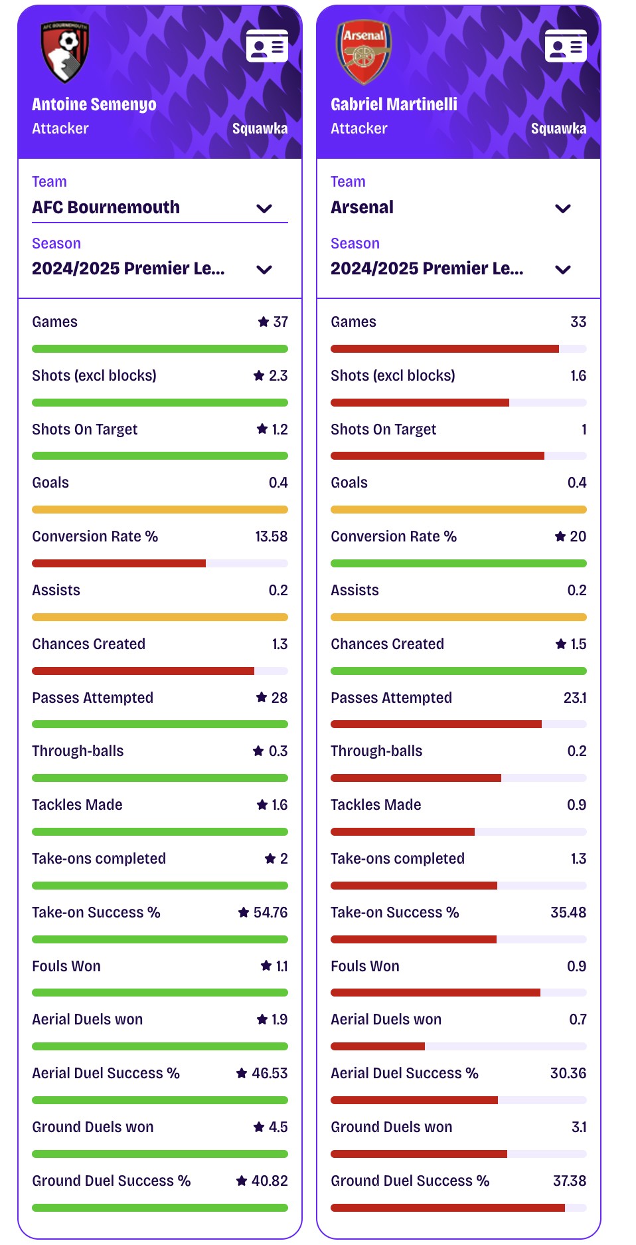The image size is (636, 1245).
Task: Click the star icon beside Semenyo's Games value
Action: [x=264, y=322]
